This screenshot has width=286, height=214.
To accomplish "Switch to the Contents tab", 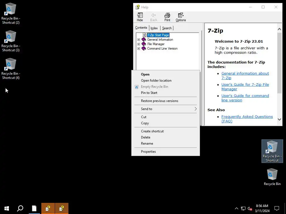I will coord(141,28).
